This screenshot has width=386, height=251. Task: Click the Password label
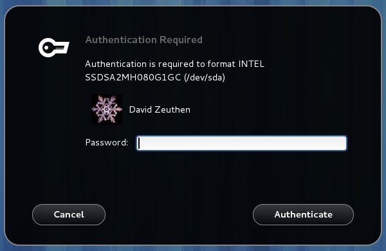(x=107, y=143)
